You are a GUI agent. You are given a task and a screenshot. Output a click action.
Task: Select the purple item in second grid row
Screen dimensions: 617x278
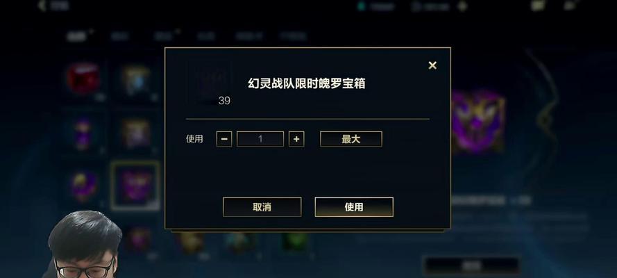click(x=83, y=134)
